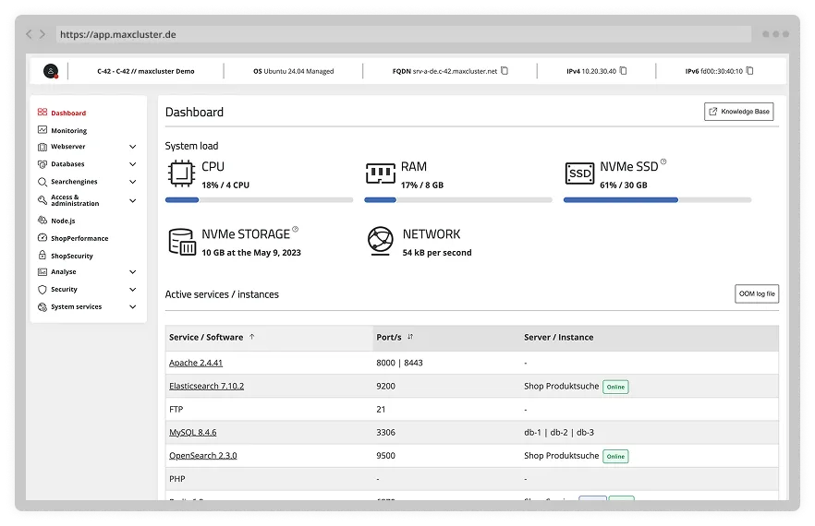Select the Searchengines magnifier icon

[x=43, y=182]
